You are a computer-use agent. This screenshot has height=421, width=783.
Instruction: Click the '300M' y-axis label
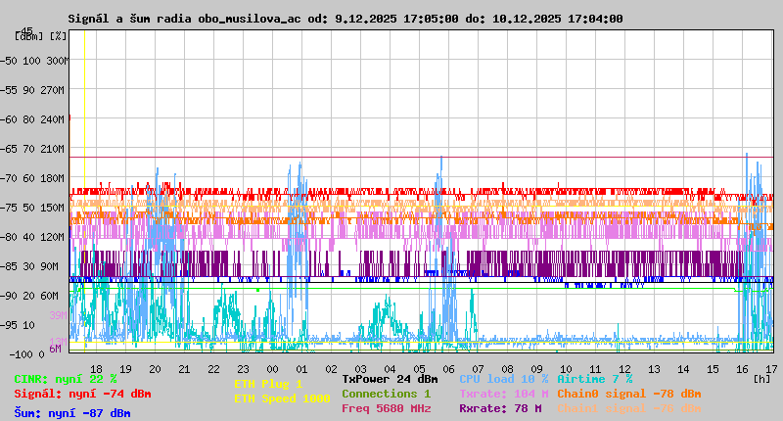click(x=58, y=61)
